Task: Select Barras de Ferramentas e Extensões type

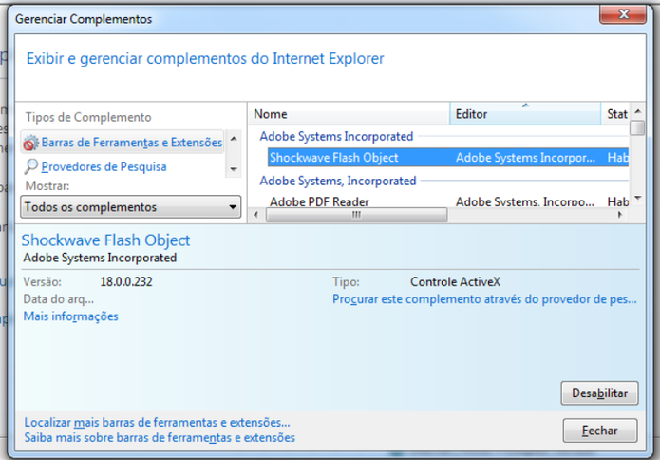Action: click(123, 142)
